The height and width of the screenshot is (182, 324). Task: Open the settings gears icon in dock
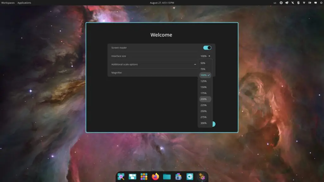coord(201,177)
